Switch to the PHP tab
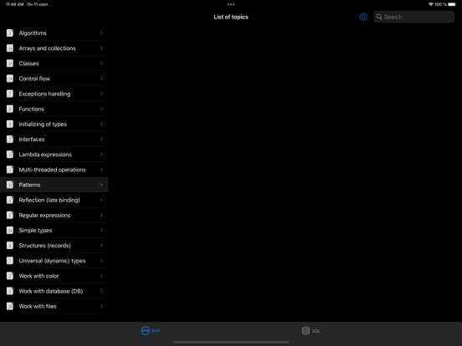 click(151, 331)
